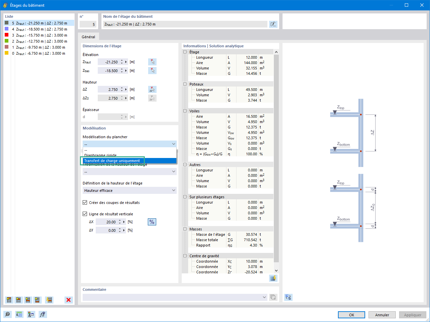Delete the selected story with red X
This screenshot has width=430, height=322.
pos(69,300)
